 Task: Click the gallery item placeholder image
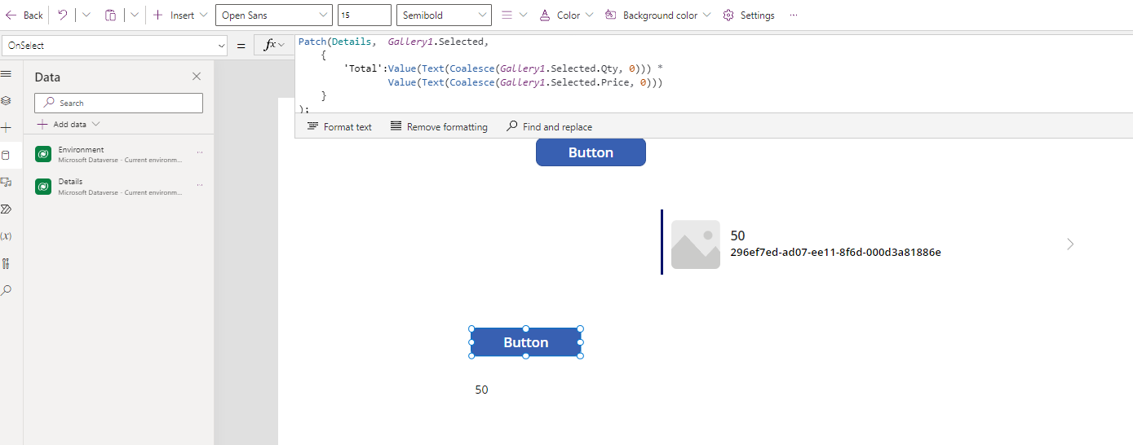coord(696,245)
